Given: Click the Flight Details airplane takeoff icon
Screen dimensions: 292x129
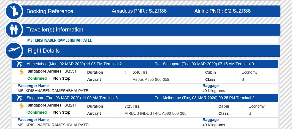Looking at the screenshot, I should tap(14, 51).
